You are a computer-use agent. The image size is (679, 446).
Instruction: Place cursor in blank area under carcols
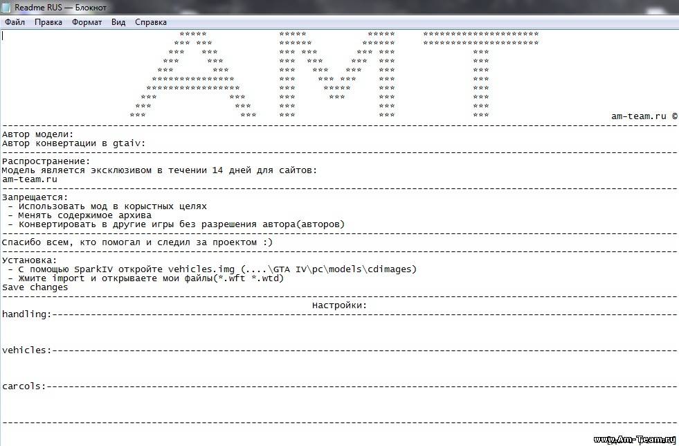pyautogui.click(x=339, y=404)
